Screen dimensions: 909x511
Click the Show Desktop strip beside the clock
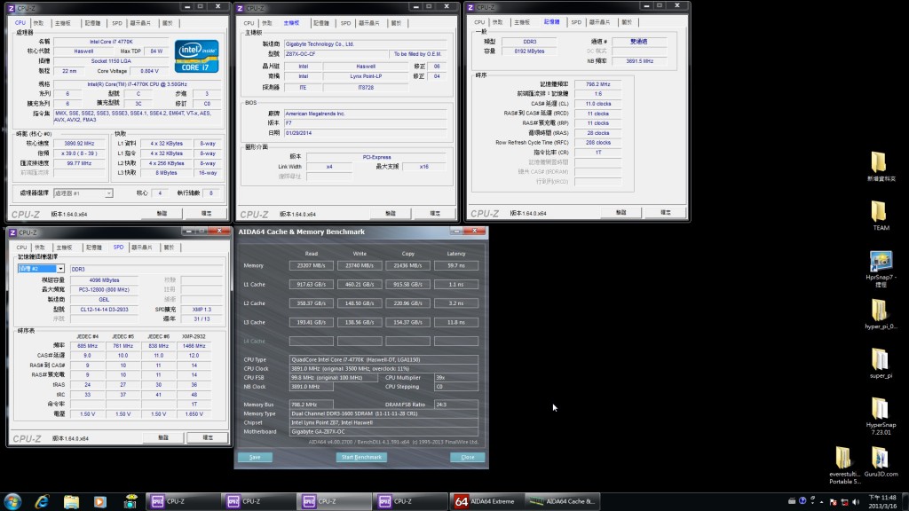[905, 501]
